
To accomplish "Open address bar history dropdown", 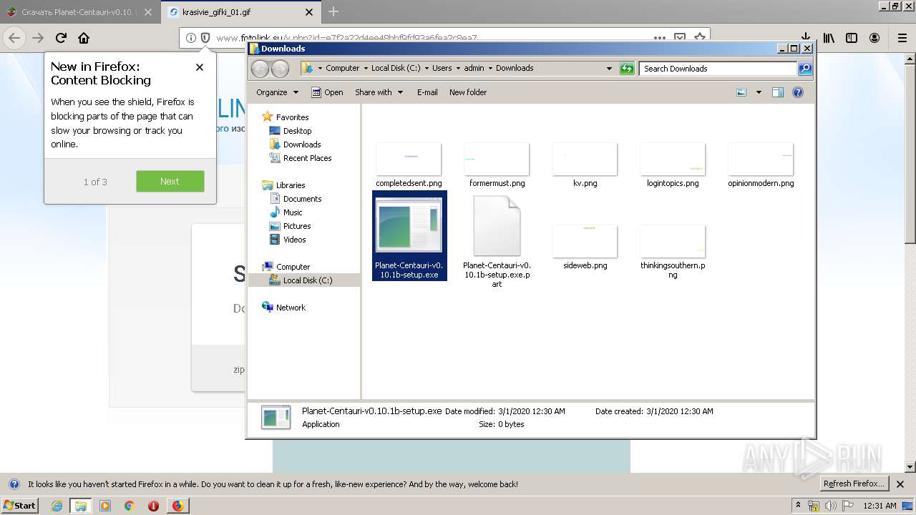I will pos(609,69).
